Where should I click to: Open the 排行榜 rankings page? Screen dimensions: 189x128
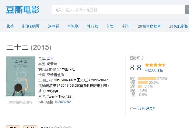[92, 26]
